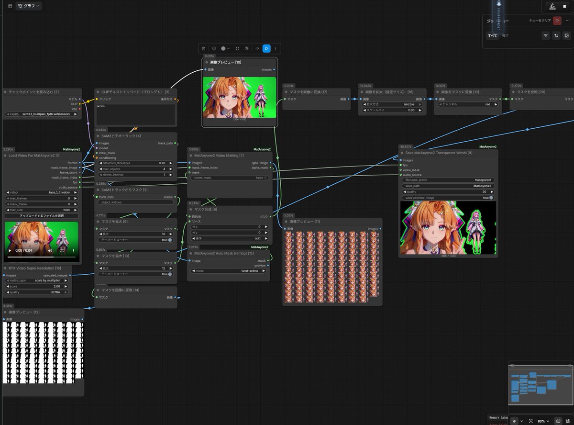Increase スケールバイ 2.00 with right arrow
574x425 pixels.
pyautogui.click(x=421, y=110)
